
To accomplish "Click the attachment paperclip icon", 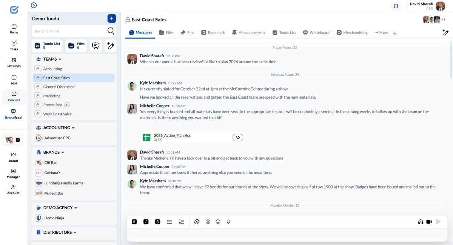I will 197,222.
